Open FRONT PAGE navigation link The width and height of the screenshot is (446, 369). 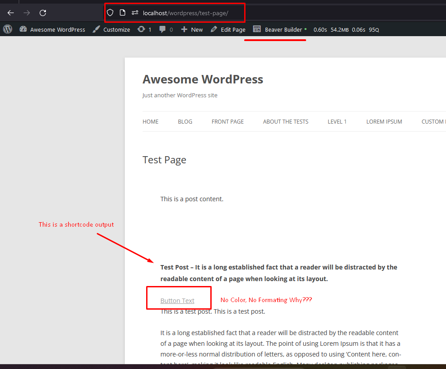click(x=228, y=122)
